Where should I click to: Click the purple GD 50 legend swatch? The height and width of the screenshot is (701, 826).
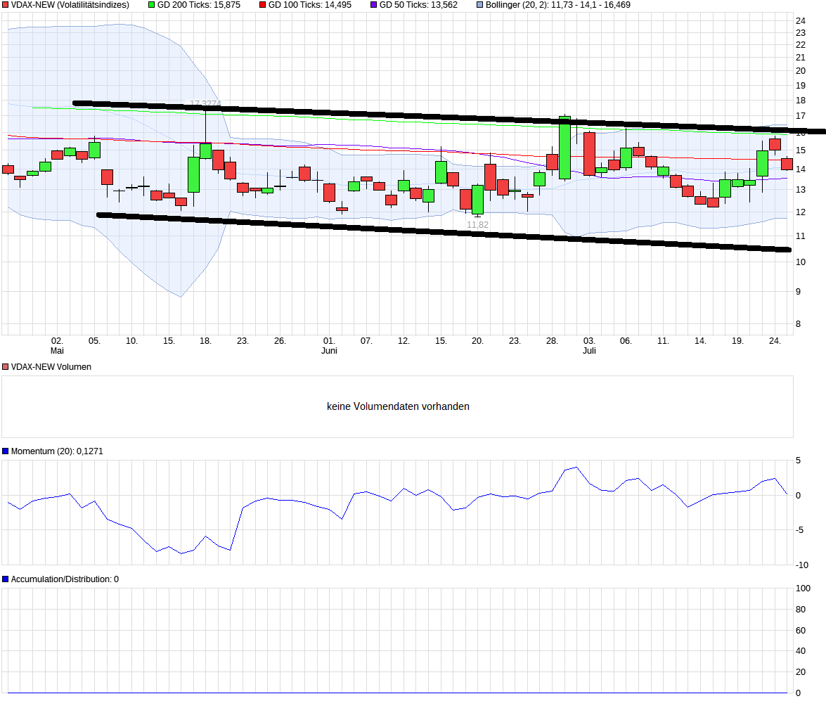tap(374, 5)
